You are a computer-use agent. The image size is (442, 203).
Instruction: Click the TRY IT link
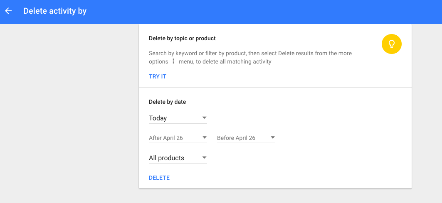click(158, 76)
